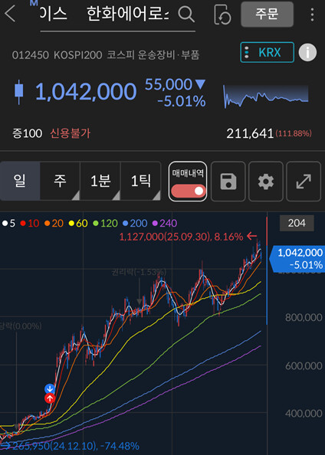325x455 pixels.
Task: Open the three-dot more menu
Action: (312, 15)
